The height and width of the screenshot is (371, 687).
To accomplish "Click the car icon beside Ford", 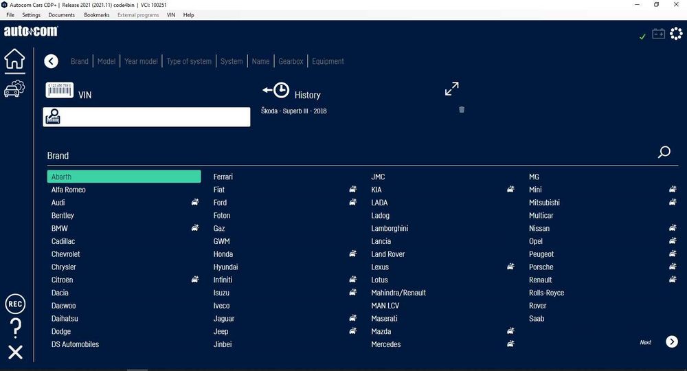I will click(352, 202).
